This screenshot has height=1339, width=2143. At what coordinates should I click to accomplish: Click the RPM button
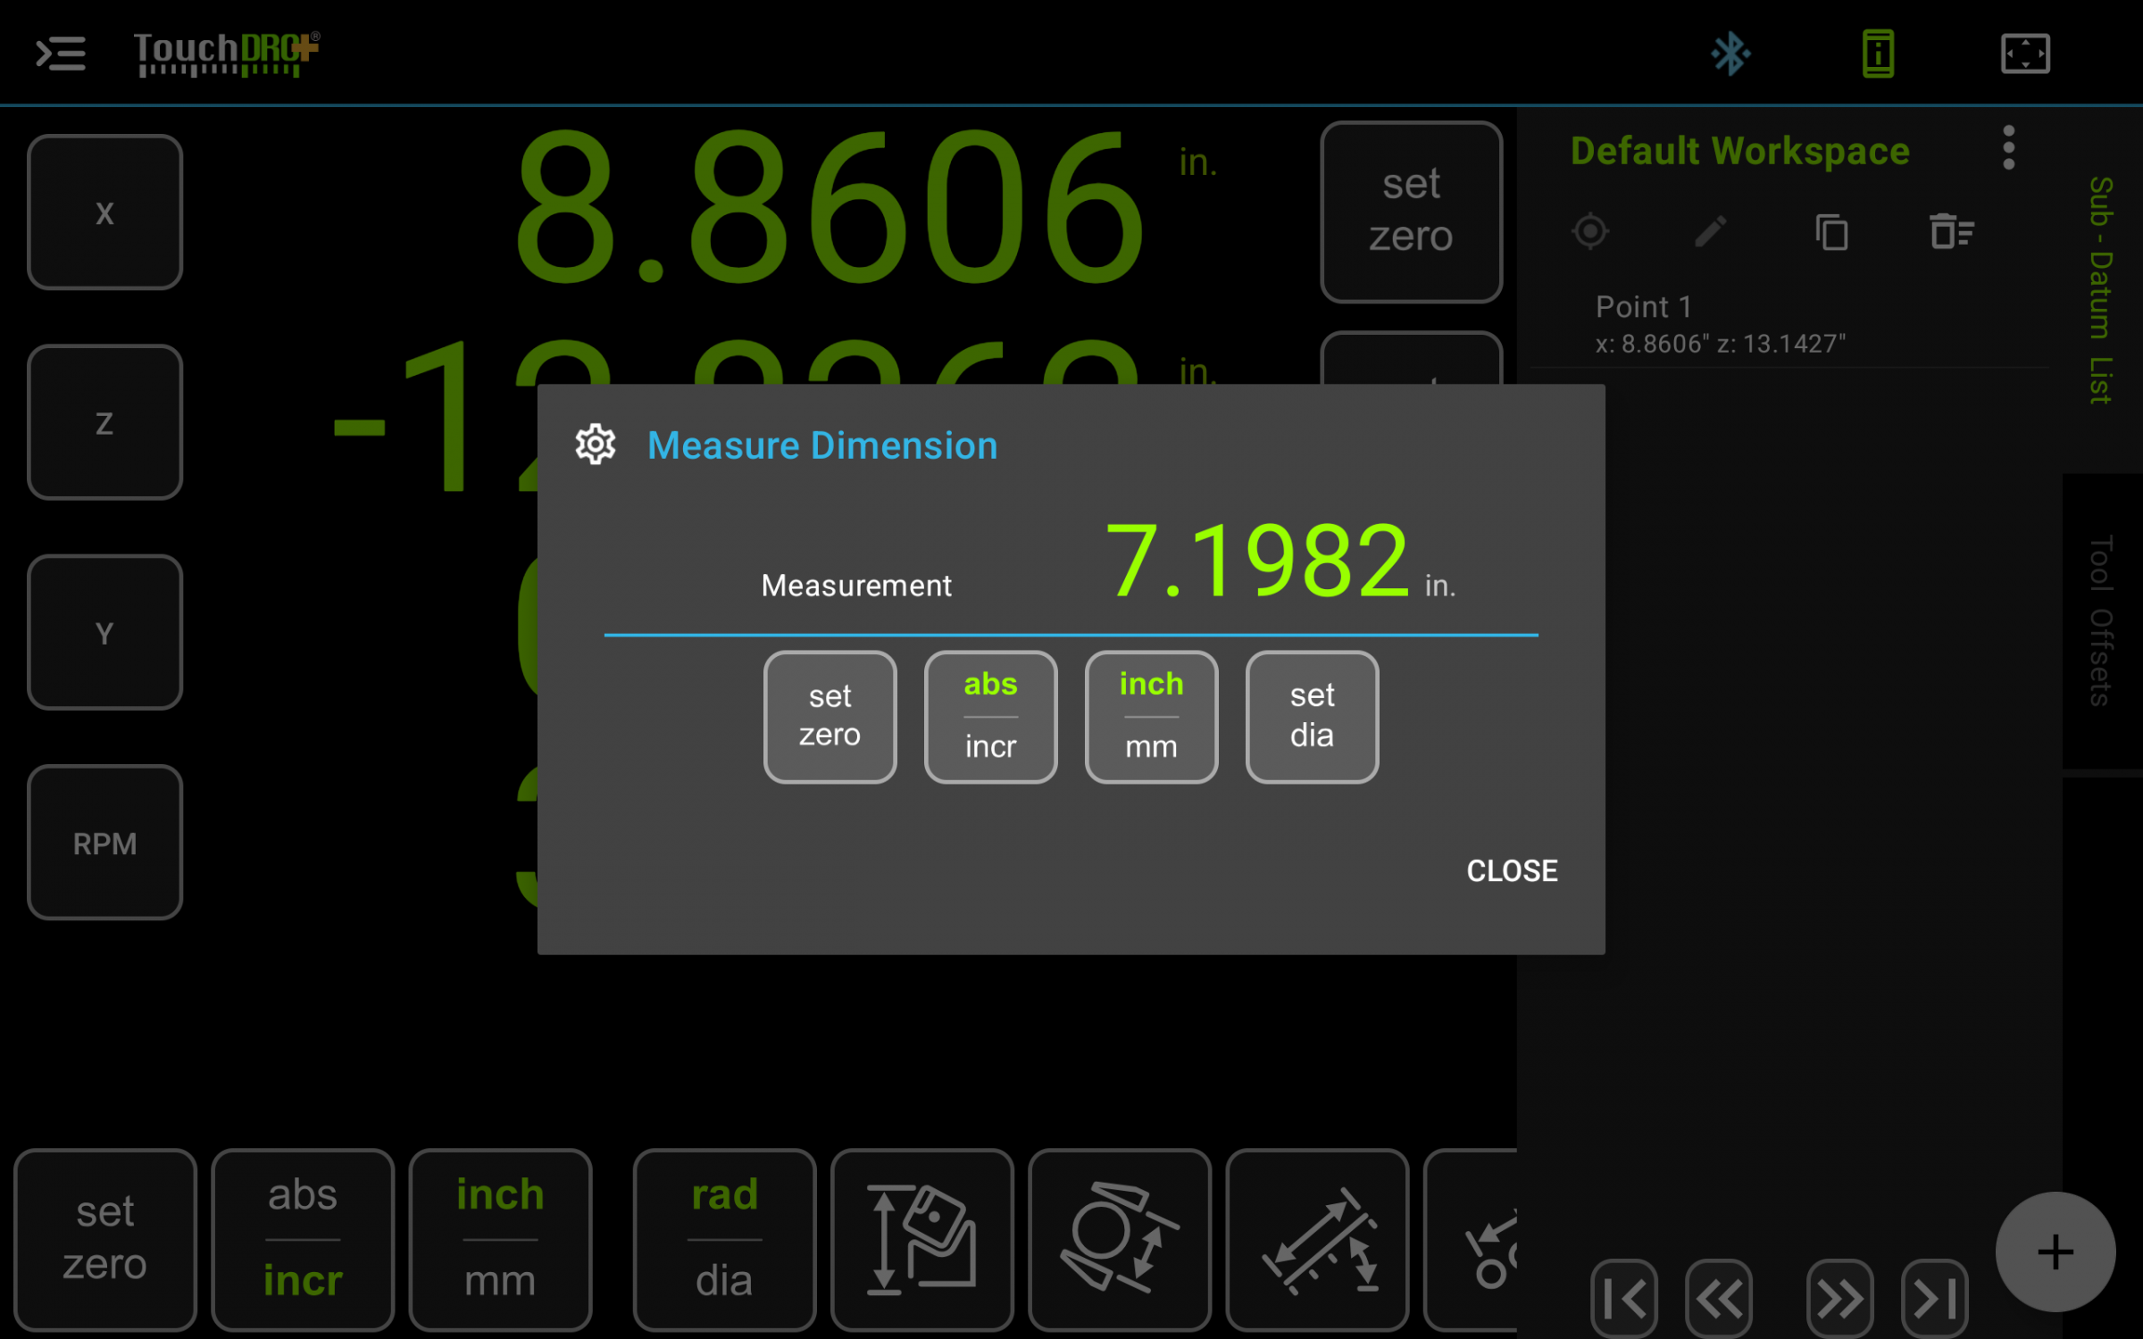click(104, 842)
